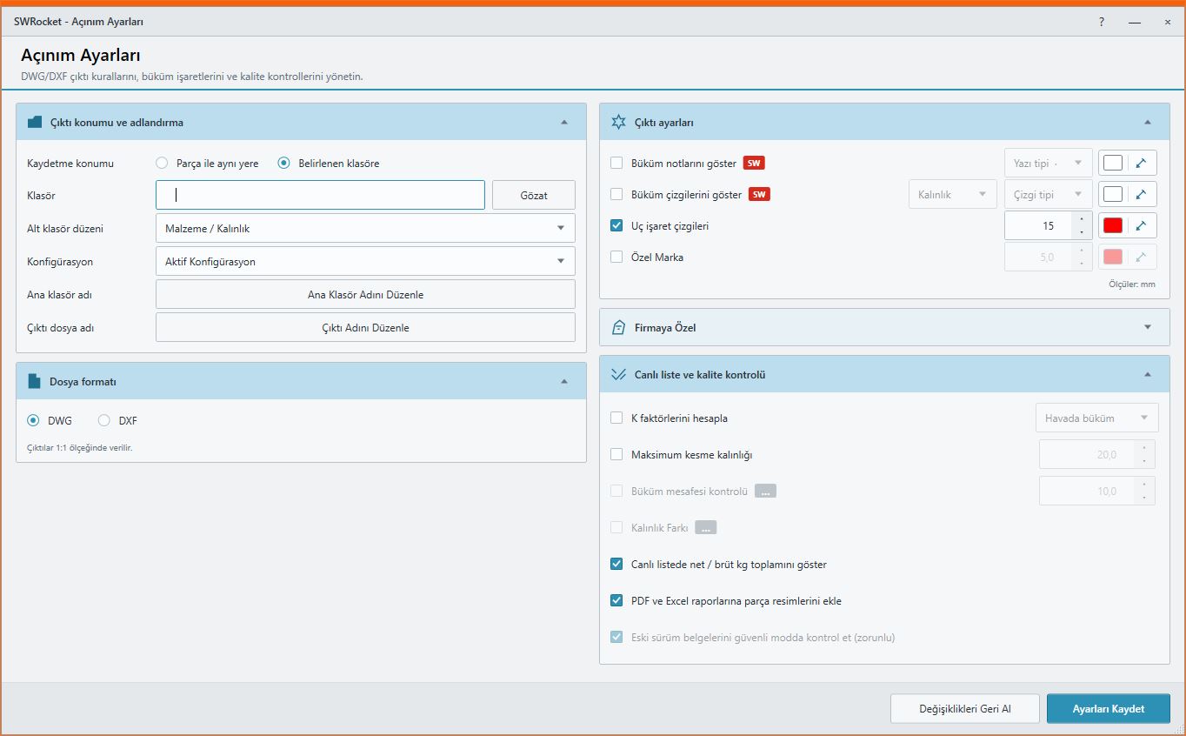Open Yazı tipi dropdown

[1048, 163]
